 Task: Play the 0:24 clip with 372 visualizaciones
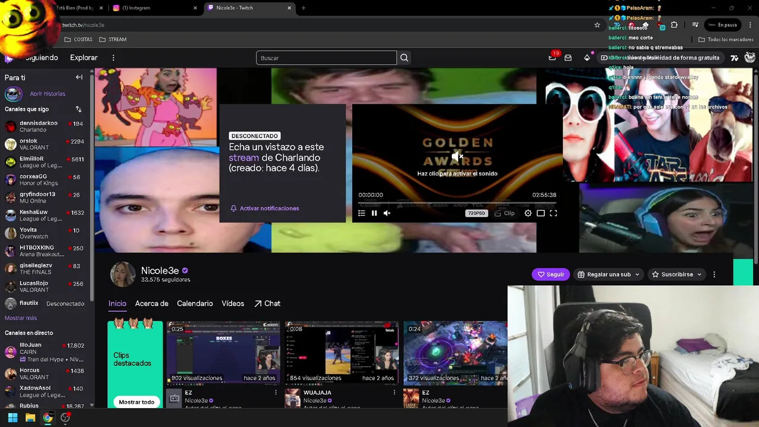[x=455, y=353]
